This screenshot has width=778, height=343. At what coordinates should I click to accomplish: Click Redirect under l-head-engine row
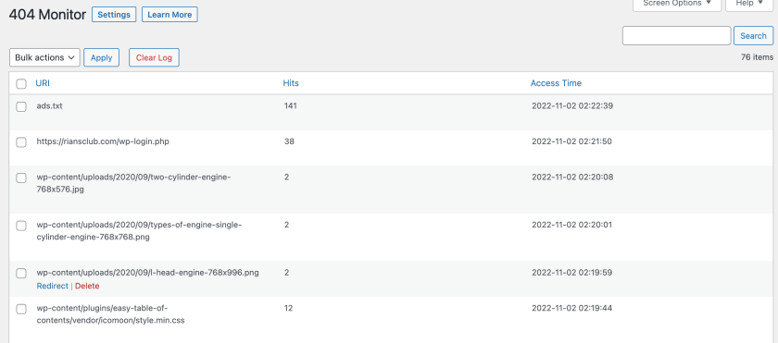(x=52, y=286)
